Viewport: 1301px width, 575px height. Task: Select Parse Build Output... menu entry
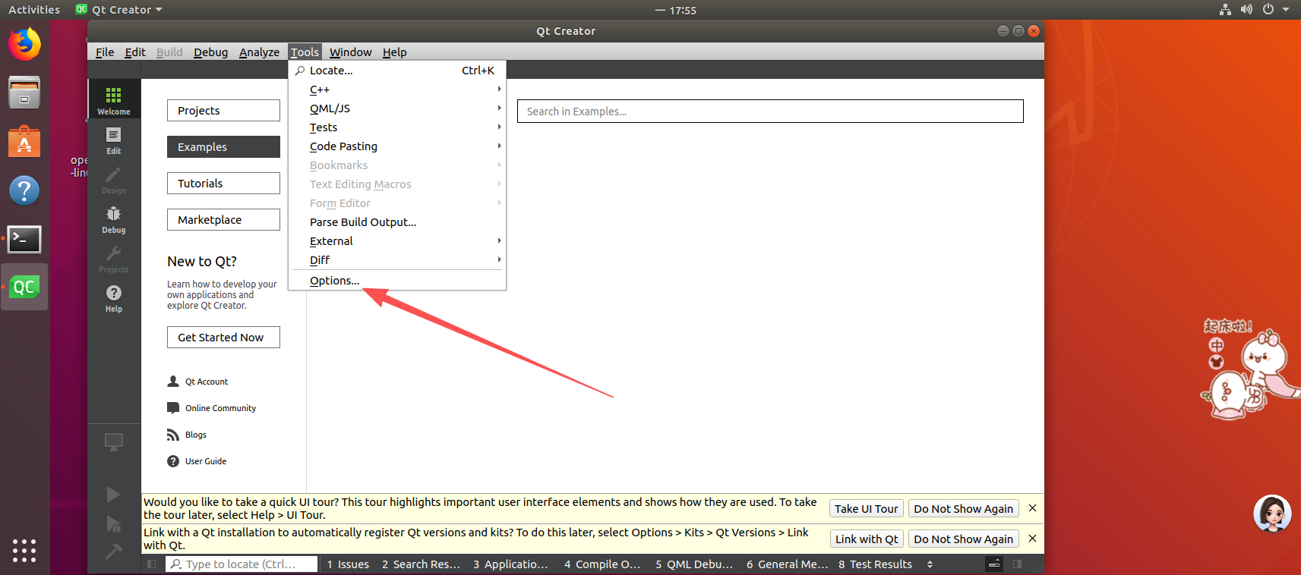click(x=397, y=222)
